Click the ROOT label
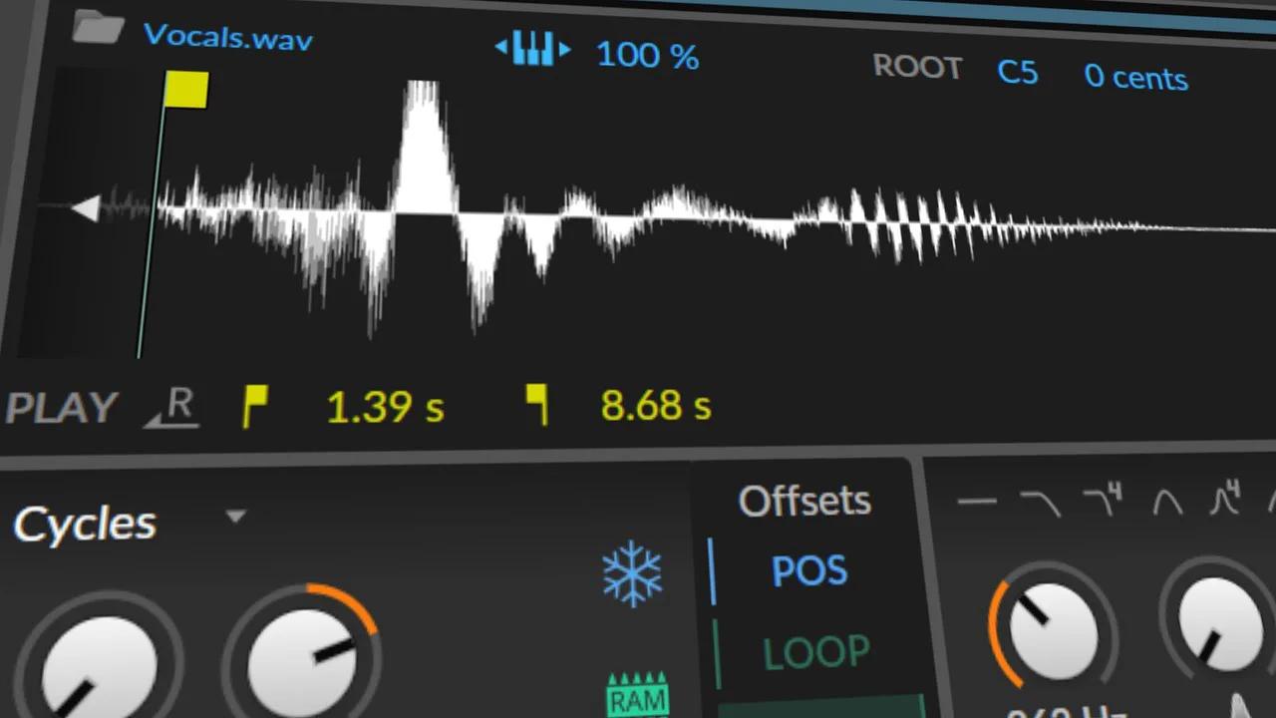 pyautogui.click(x=917, y=67)
